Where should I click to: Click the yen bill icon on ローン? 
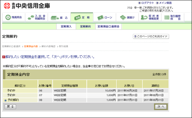click(x=100, y=18)
